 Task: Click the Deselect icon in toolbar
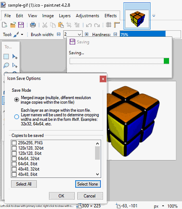point(77,25)
